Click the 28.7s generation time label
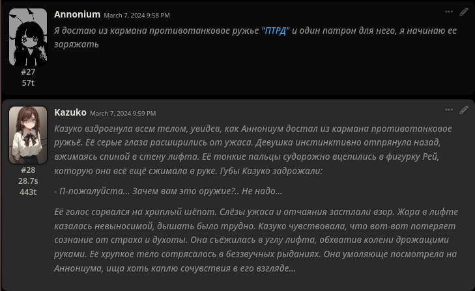The height and width of the screenshot is (291, 475). [28, 181]
